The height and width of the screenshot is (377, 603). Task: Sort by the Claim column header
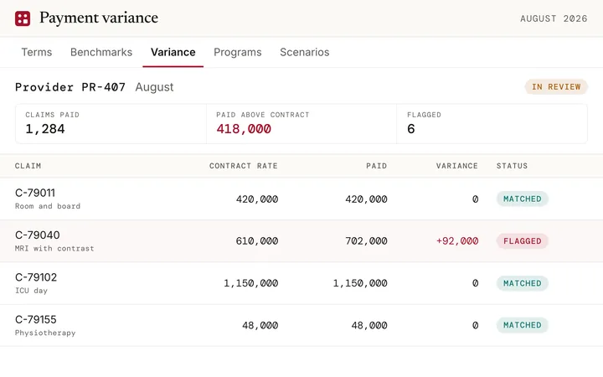pyautogui.click(x=28, y=166)
